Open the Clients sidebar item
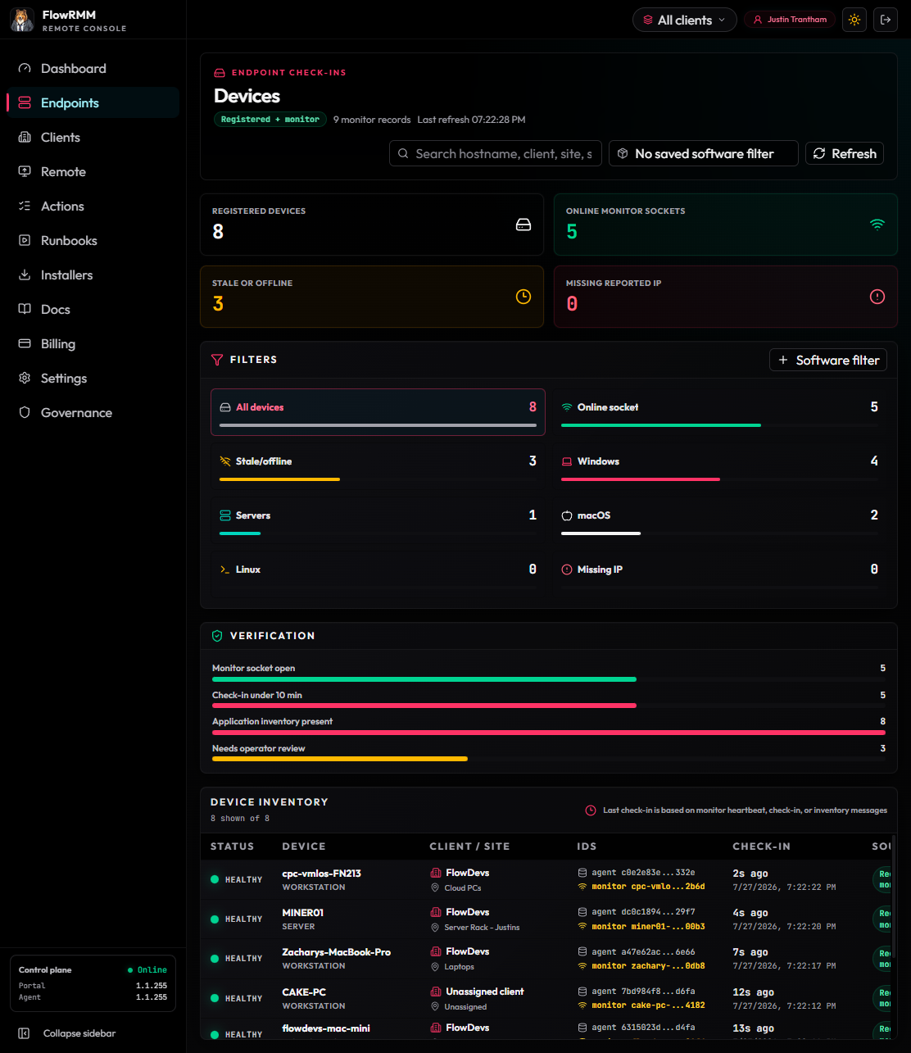Screen dimensions: 911x1053 [x=93, y=137]
